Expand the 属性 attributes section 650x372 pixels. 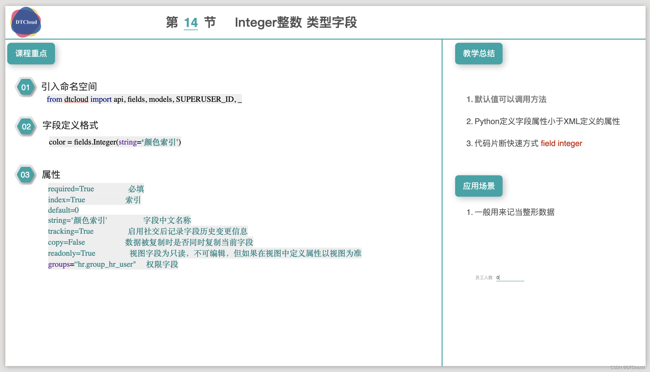(x=51, y=175)
